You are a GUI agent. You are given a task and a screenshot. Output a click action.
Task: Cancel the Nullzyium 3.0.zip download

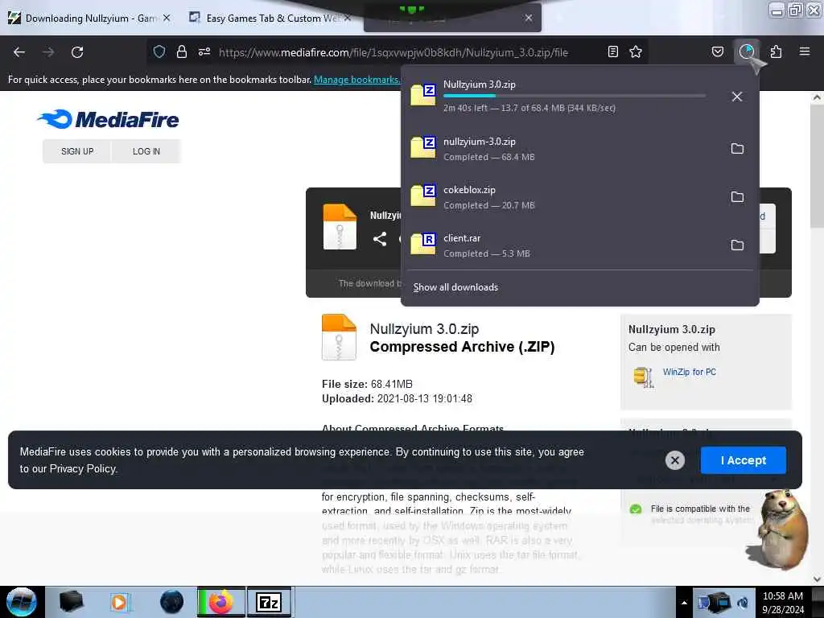[737, 97]
